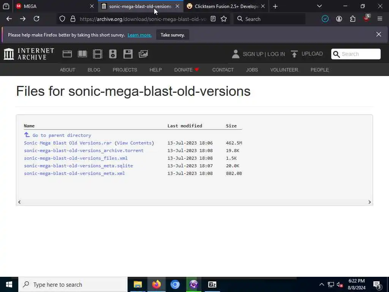Viewport: 389px width, 292px height.
Task: Open the BLOG menu item
Action: 94,70
